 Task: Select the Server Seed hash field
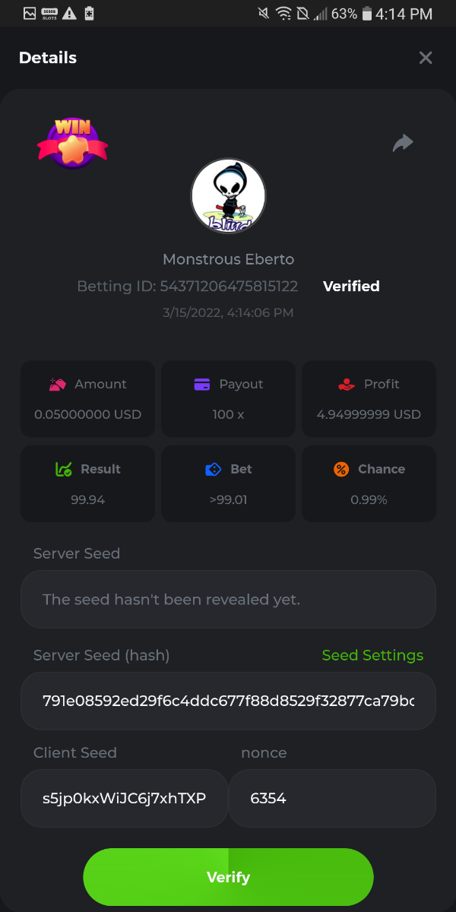pyautogui.click(x=228, y=701)
